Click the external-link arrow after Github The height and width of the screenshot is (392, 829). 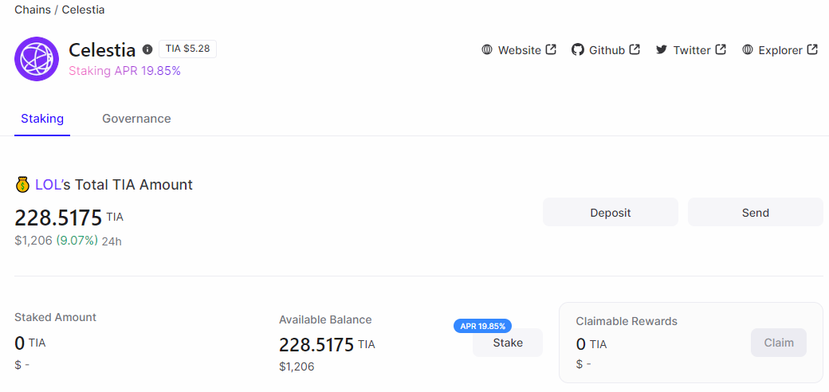[x=635, y=49]
